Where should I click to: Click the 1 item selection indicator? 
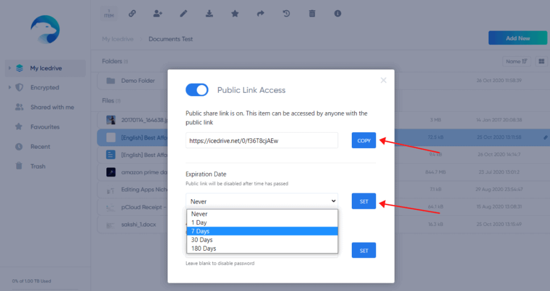coord(108,13)
